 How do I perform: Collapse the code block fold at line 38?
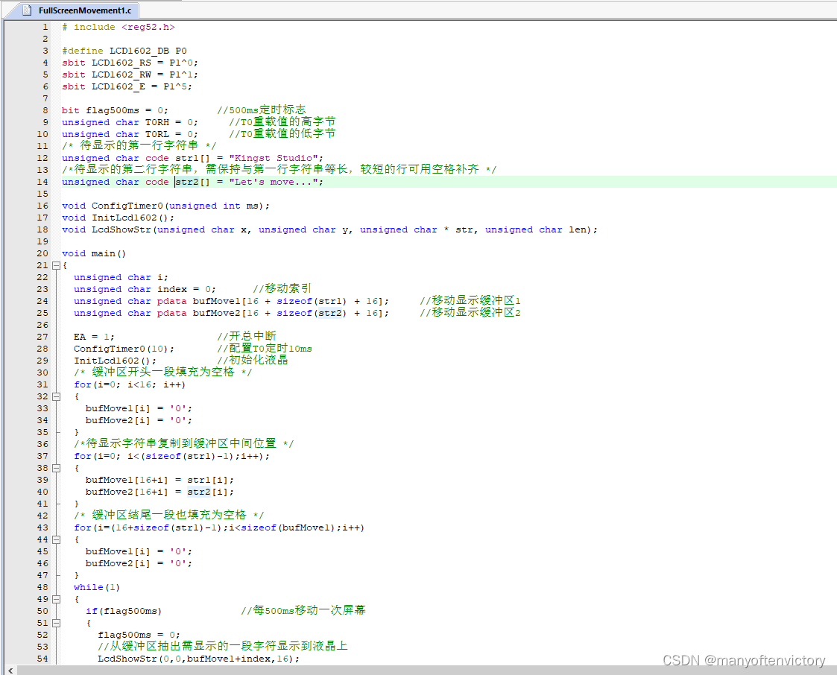tap(56, 468)
